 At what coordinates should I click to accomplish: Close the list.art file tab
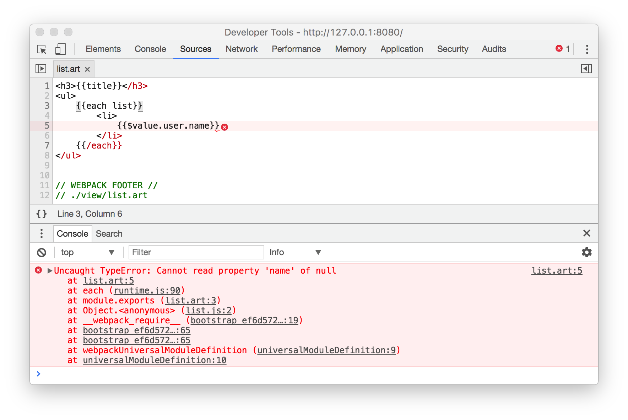click(87, 69)
